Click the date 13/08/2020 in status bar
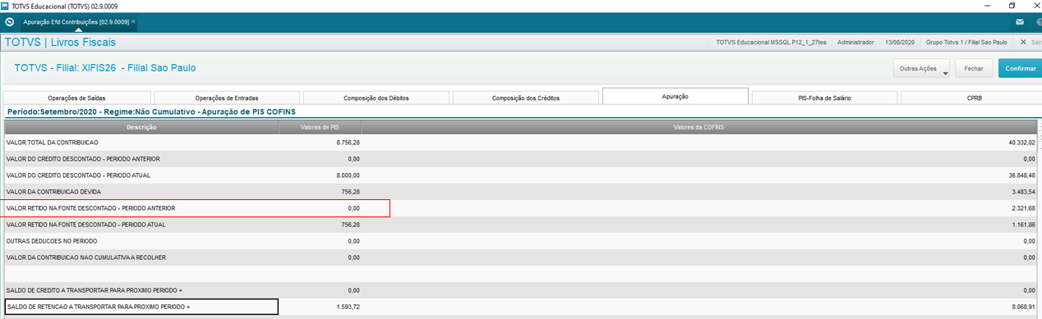This screenshot has height=319, width=1042. (x=900, y=42)
